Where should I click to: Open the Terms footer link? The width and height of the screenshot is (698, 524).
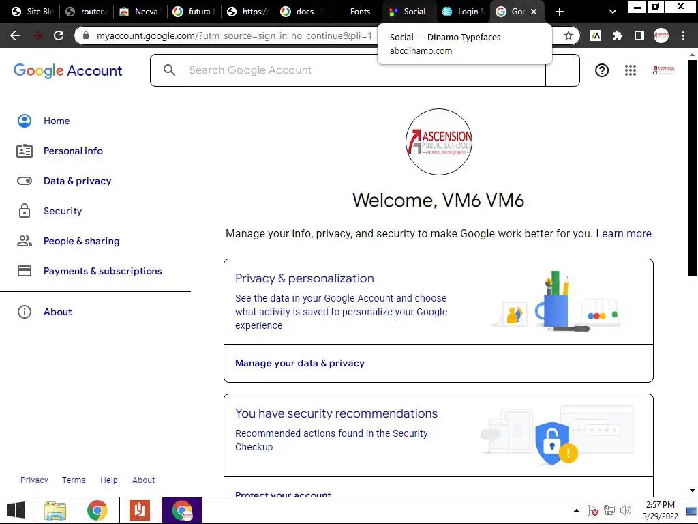tap(74, 480)
